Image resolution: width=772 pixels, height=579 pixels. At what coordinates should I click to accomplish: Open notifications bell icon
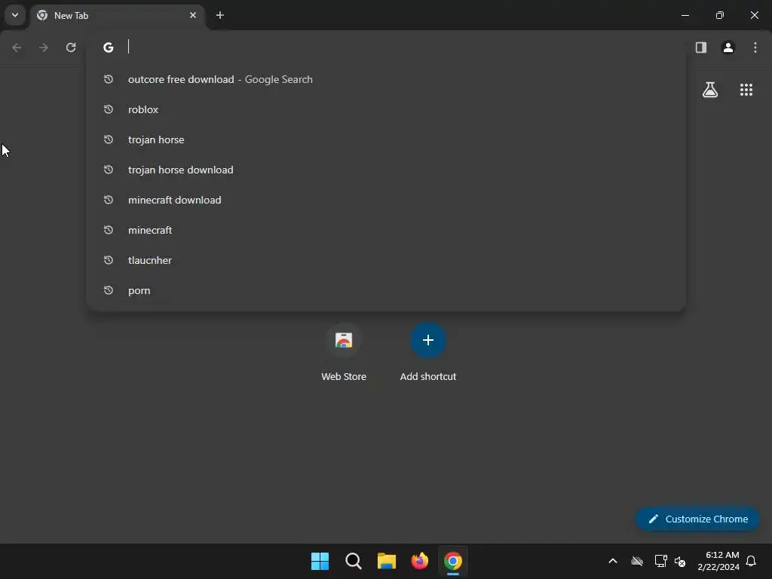[752, 561]
